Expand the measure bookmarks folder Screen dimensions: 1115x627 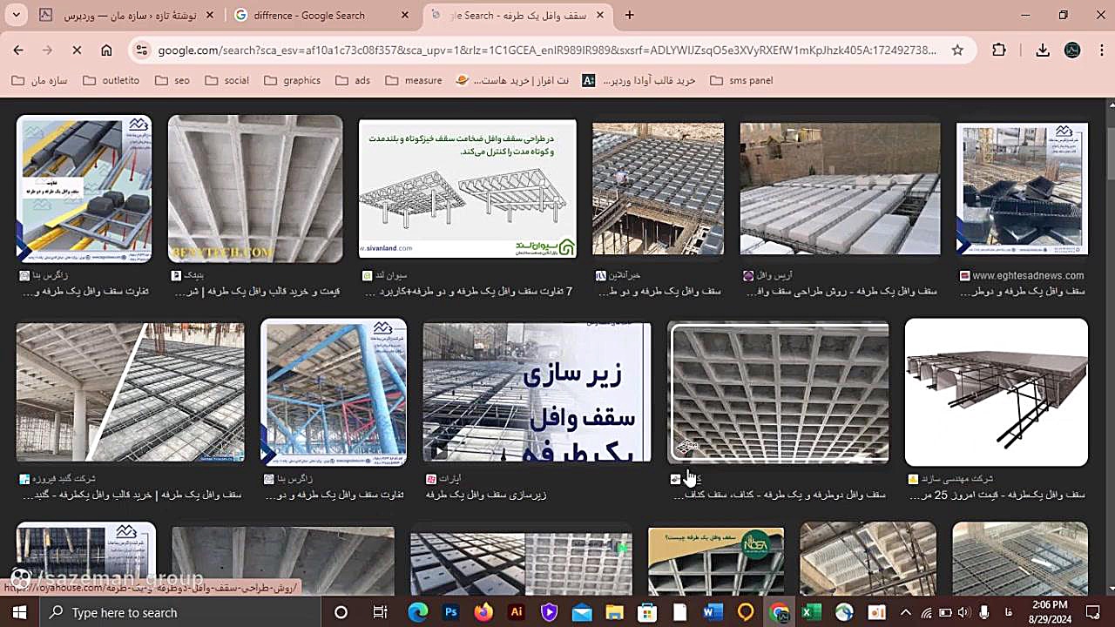click(414, 80)
